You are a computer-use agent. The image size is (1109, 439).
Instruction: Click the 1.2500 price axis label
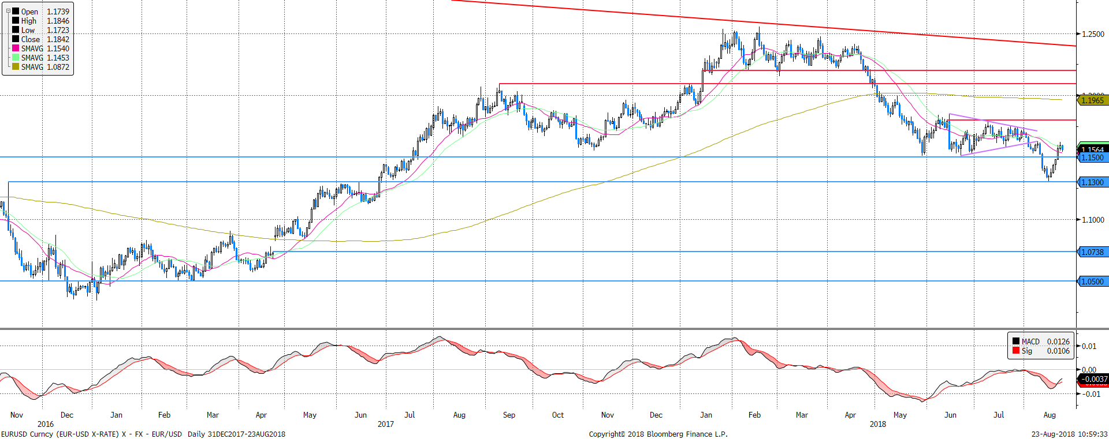click(x=1093, y=34)
